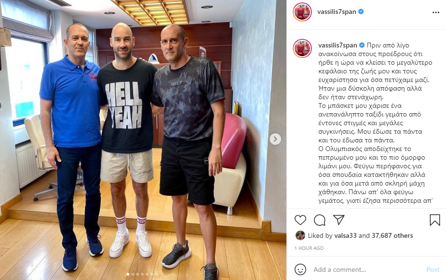Click the liker's small avatar thumbnail

tap(300, 235)
